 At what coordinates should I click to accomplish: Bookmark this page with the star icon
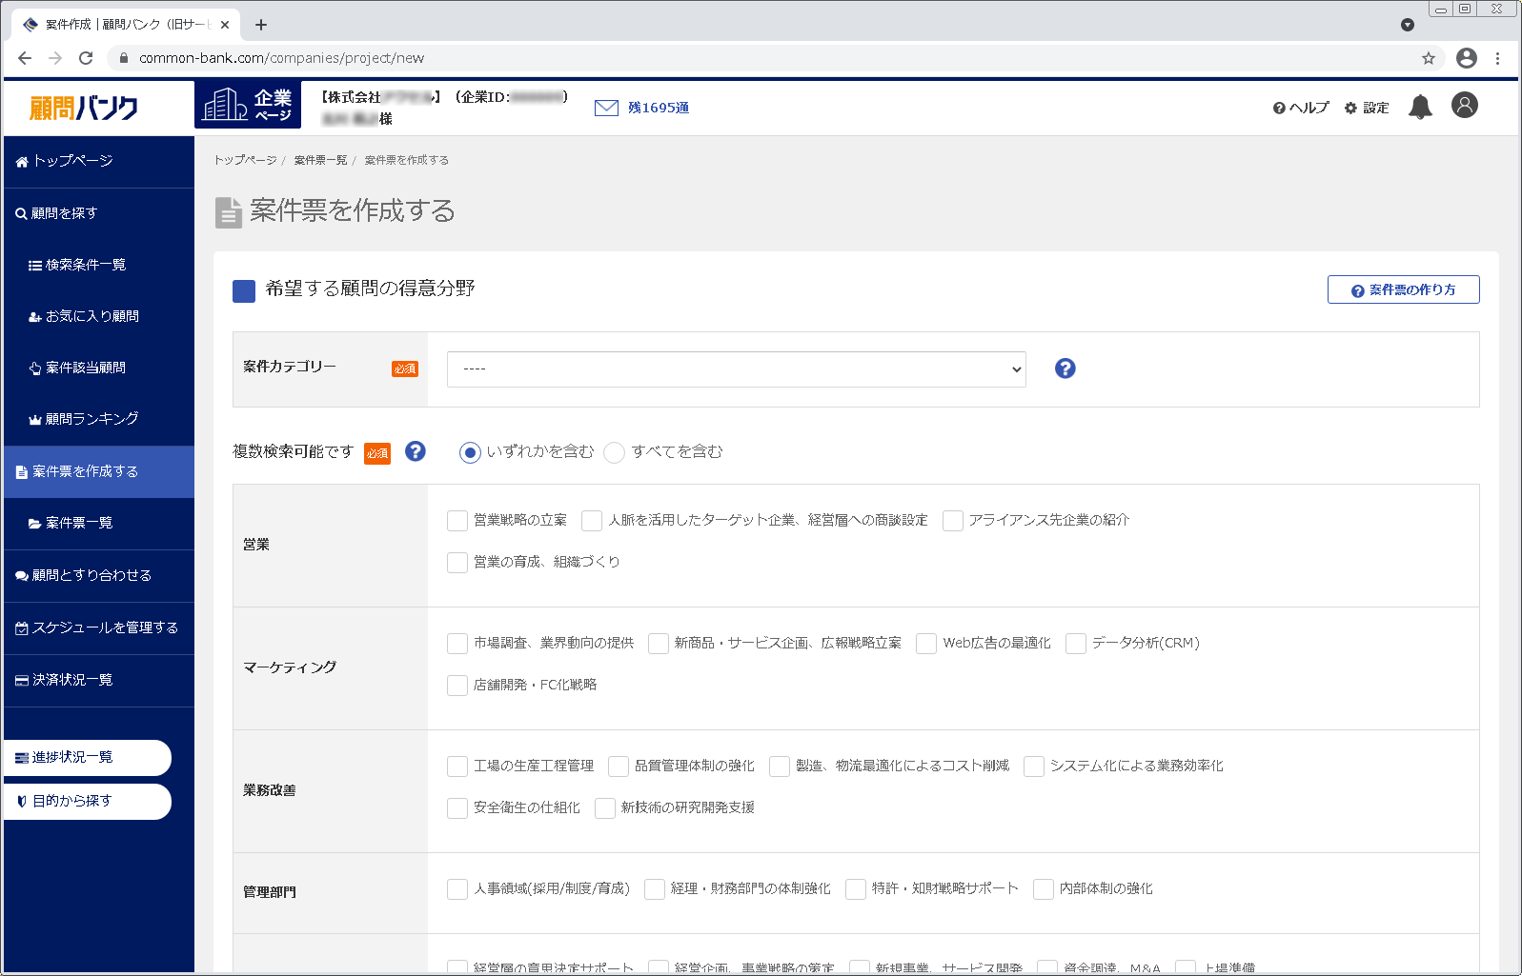coord(1428,58)
